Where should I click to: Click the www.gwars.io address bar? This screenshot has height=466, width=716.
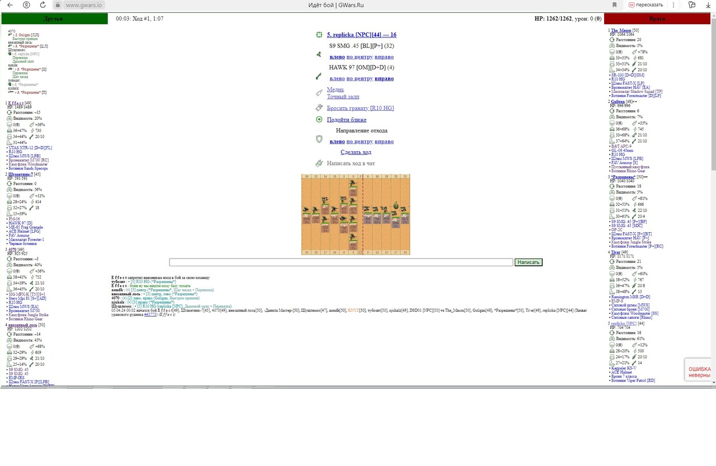[x=84, y=5]
